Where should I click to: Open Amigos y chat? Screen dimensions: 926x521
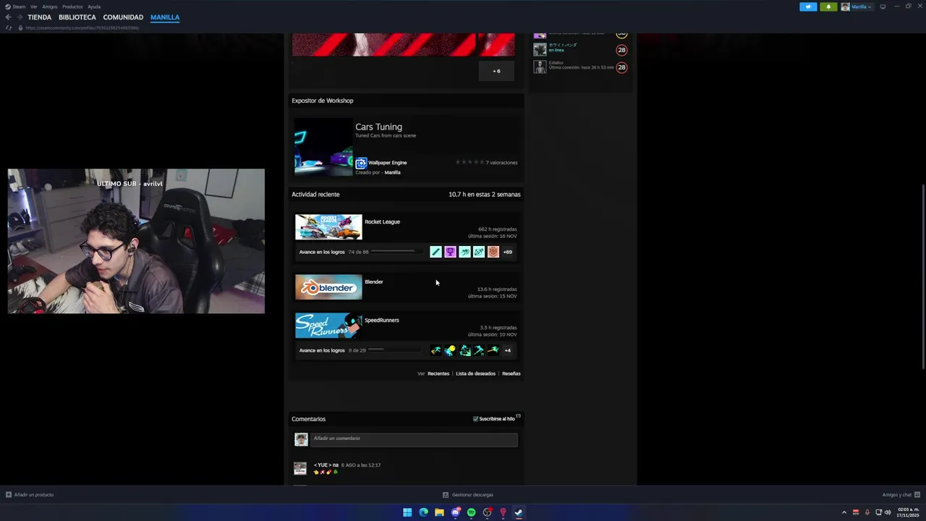pos(900,495)
